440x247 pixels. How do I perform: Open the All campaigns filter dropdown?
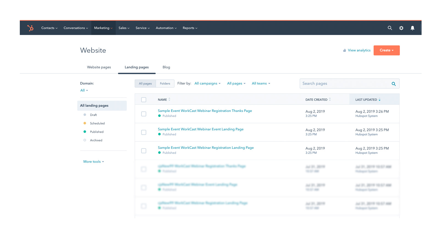pyautogui.click(x=207, y=83)
